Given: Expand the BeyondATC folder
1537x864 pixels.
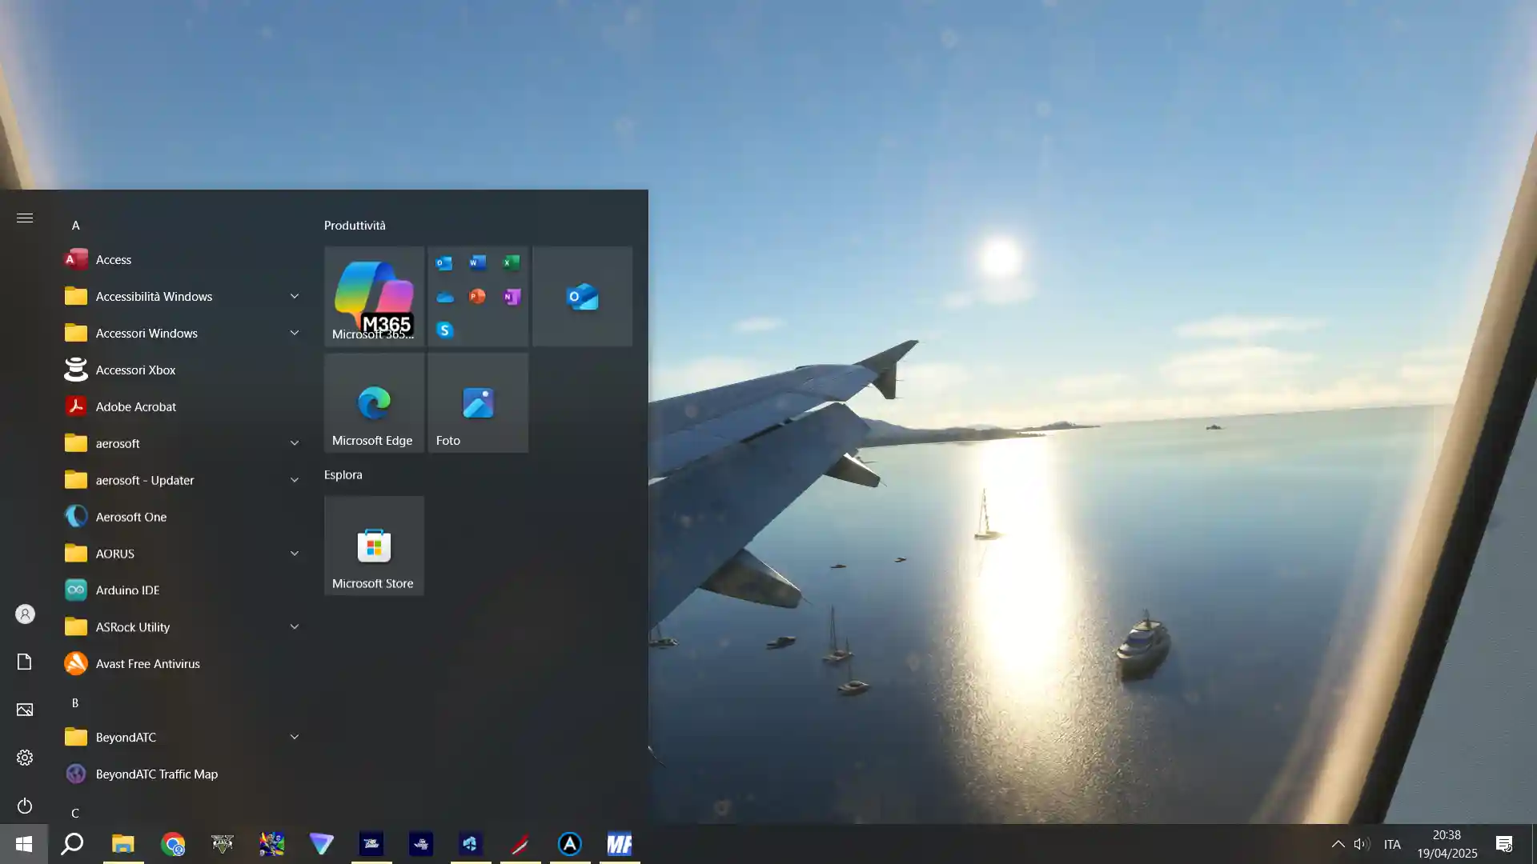Looking at the screenshot, I should coord(182,738).
